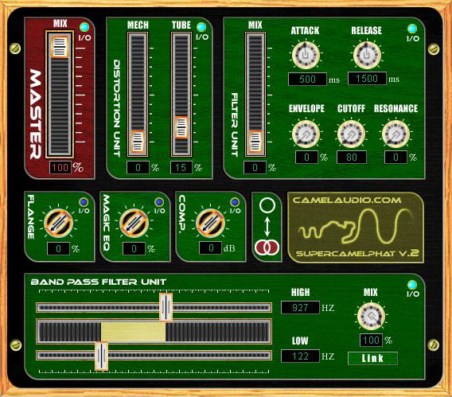This screenshot has width=452, height=397.
Task: Click the TUBE distortion slider handle
Action: tap(181, 127)
